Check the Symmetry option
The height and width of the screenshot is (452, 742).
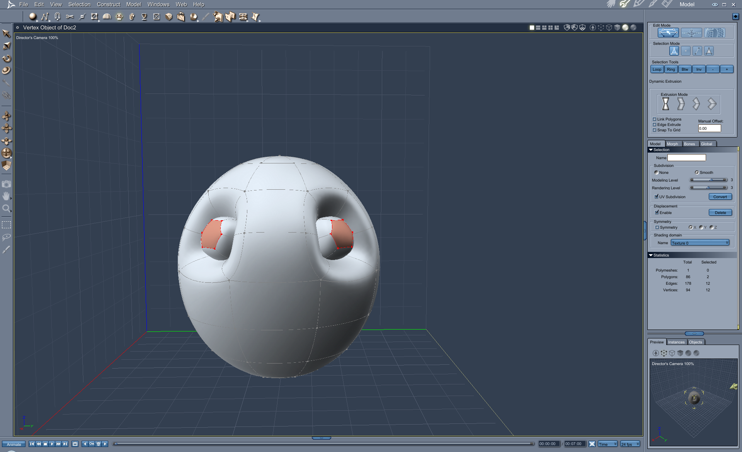pyautogui.click(x=657, y=227)
